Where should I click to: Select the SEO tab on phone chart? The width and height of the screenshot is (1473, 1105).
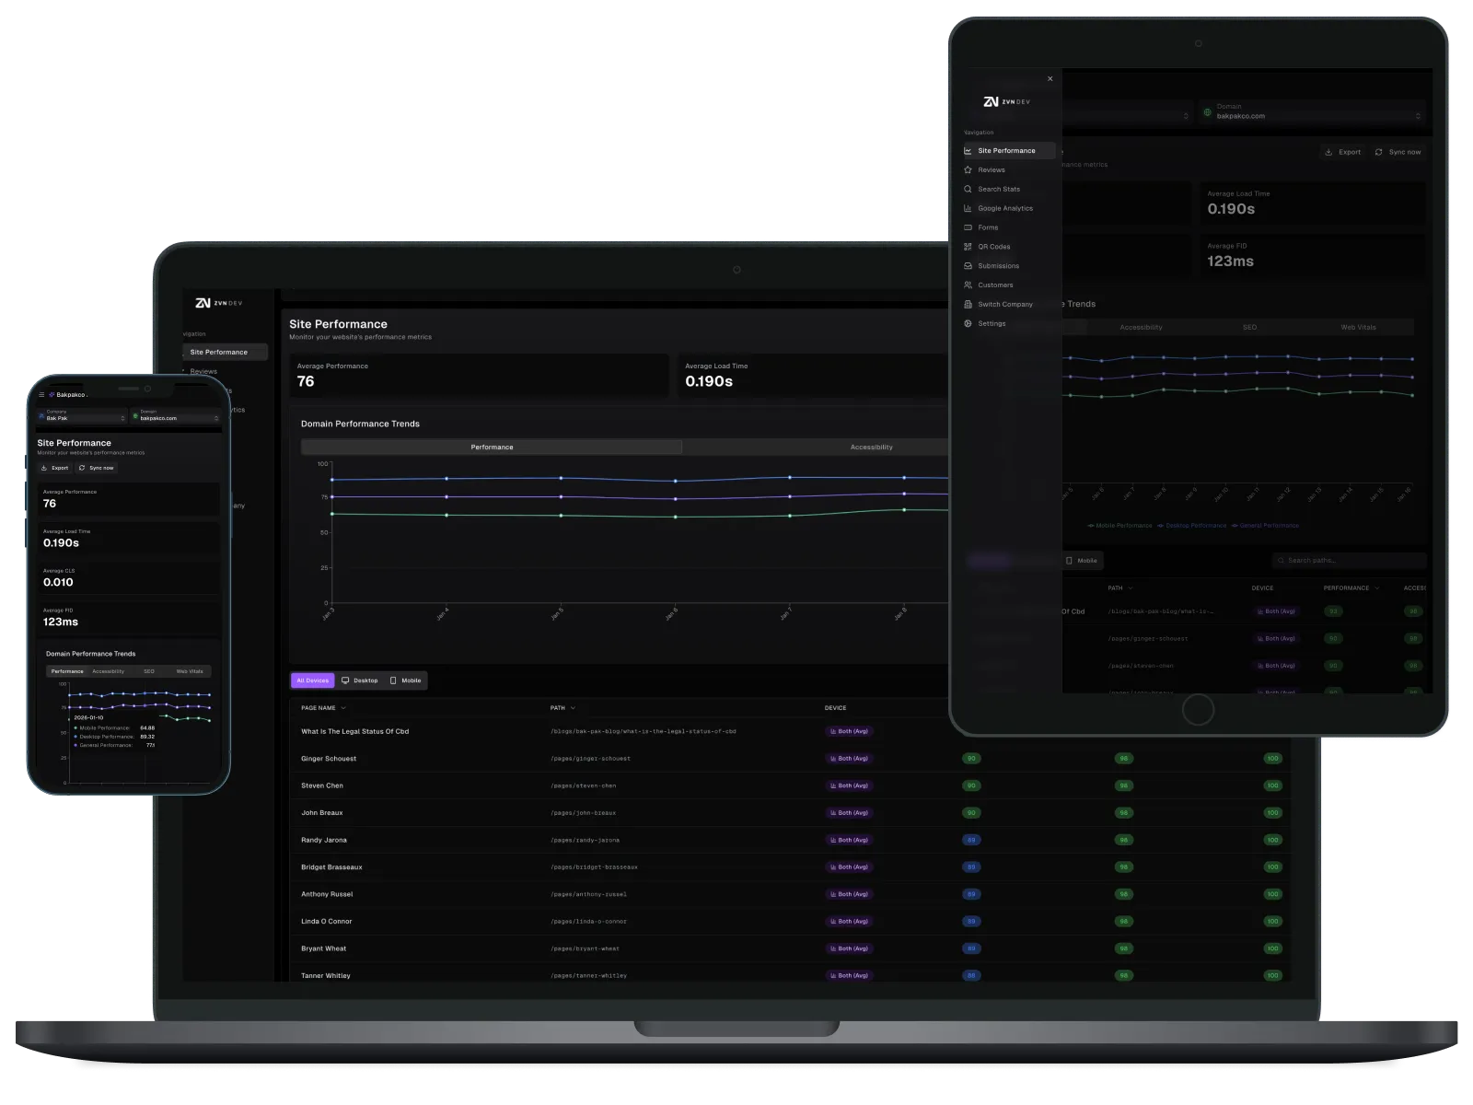[149, 671]
